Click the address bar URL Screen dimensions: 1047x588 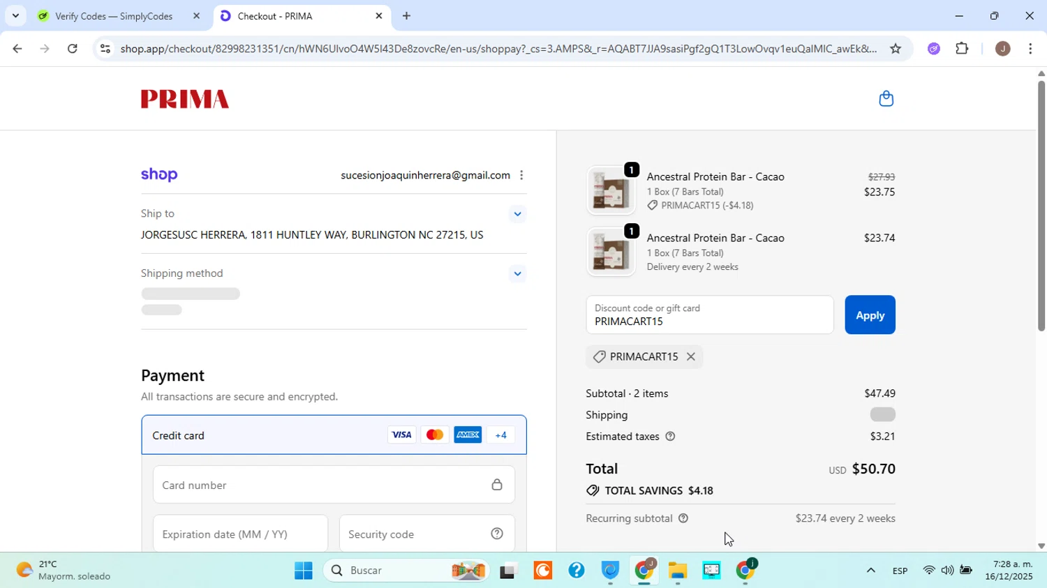pos(498,49)
